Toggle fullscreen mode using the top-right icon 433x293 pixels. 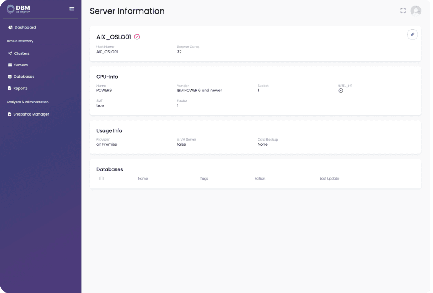coord(403,11)
